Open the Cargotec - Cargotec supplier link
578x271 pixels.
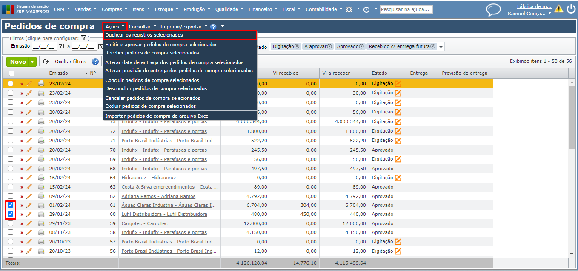pos(144,223)
